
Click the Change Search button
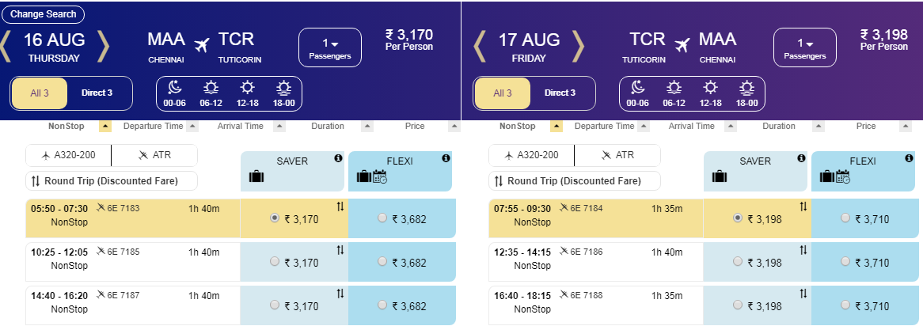tap(44, 14)
